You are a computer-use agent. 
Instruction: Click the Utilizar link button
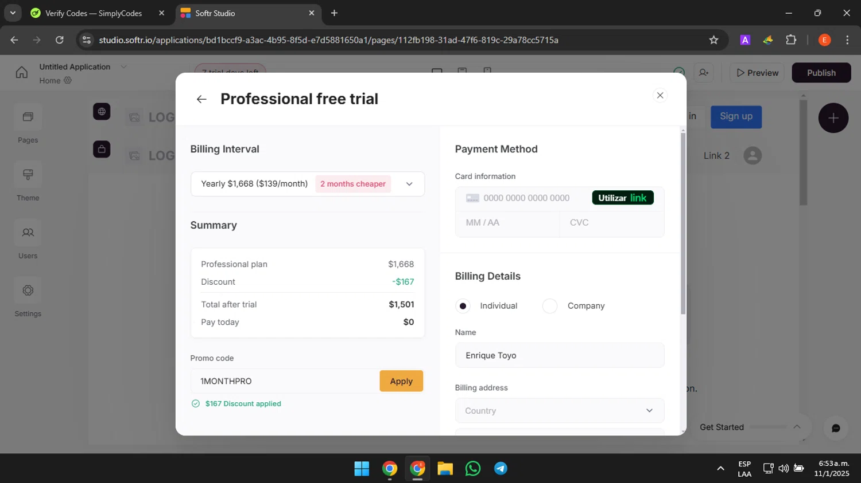point(623,198)
